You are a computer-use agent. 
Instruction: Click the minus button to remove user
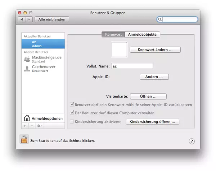[31, 126]
